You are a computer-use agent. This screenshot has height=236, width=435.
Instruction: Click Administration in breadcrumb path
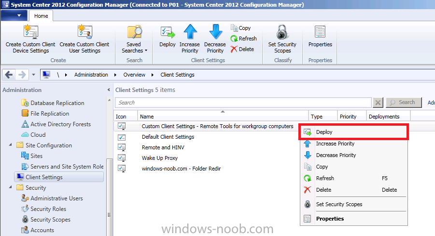click(x=91, y=75)
